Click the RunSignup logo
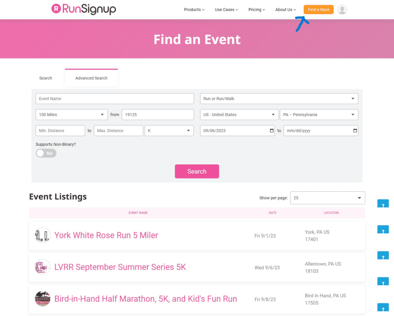394x316 pixels. pyautogui.click(x=83, y=9)
